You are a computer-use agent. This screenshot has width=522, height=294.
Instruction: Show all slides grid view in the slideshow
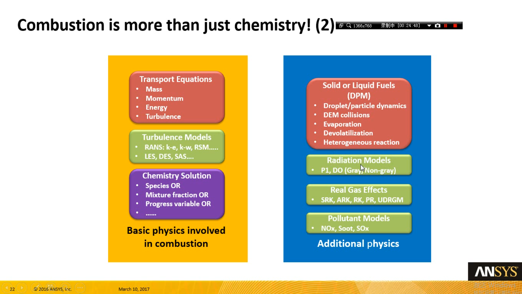51,288
